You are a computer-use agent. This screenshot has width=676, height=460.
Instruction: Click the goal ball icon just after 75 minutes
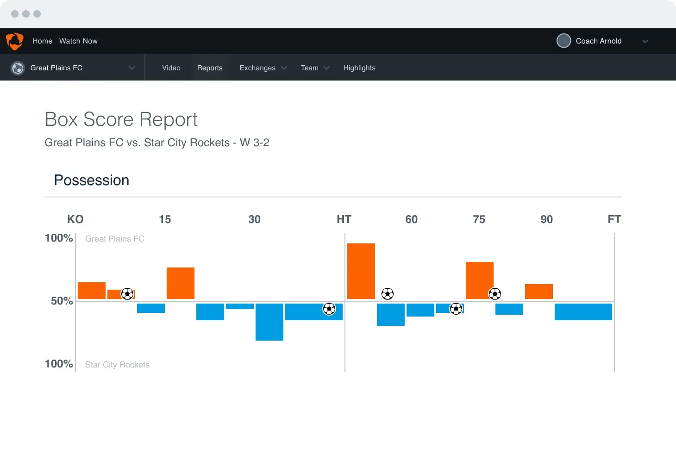pyautogui.click(x=495, y=294)
